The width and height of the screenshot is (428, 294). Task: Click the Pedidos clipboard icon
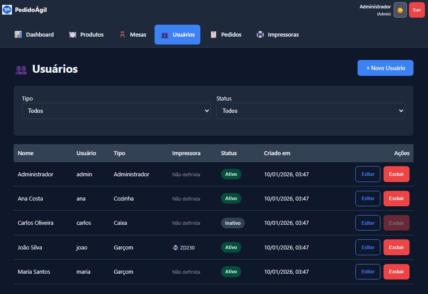[214, 34]
